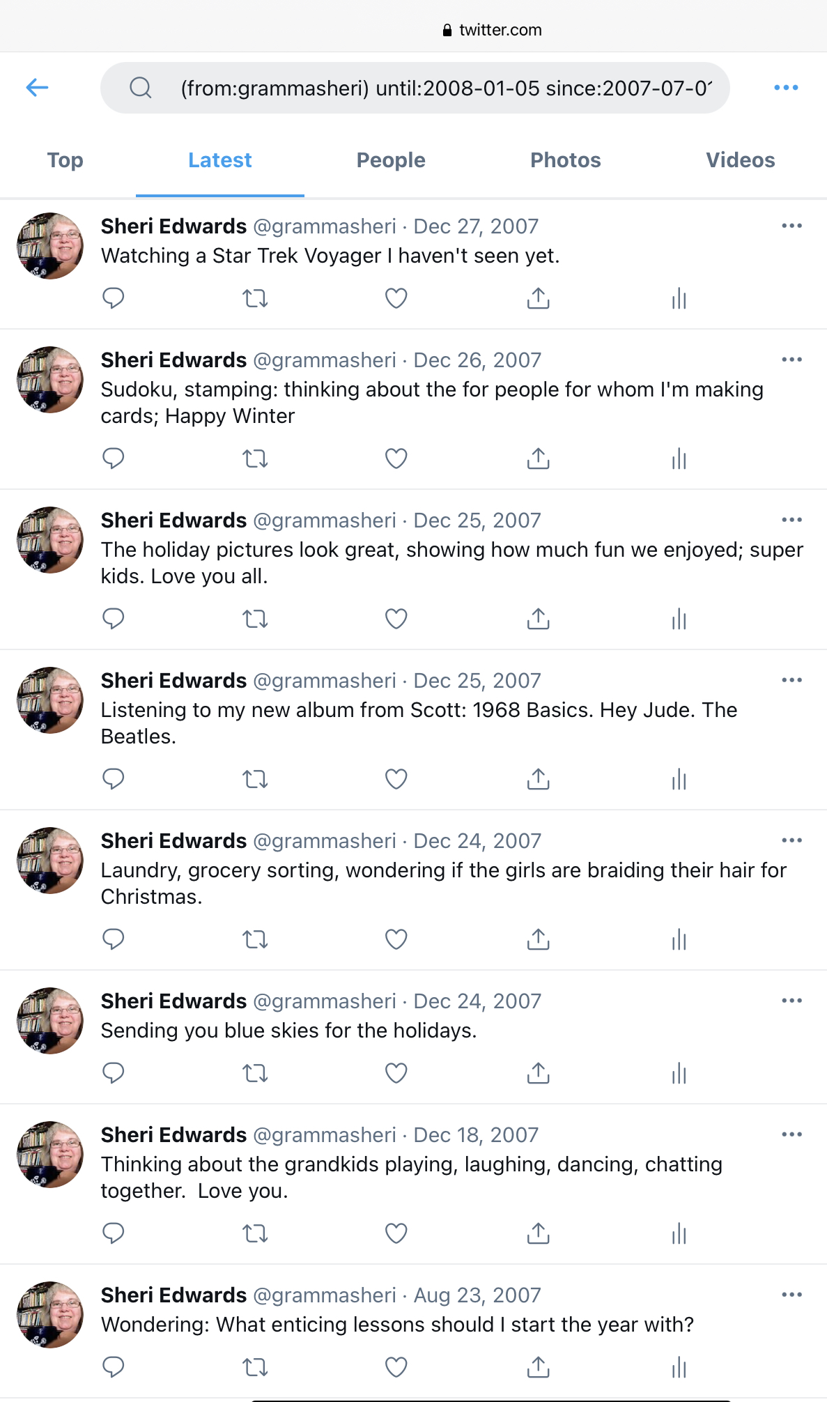Open the Photos tab
827x1402 pixels.
[565, 160]
